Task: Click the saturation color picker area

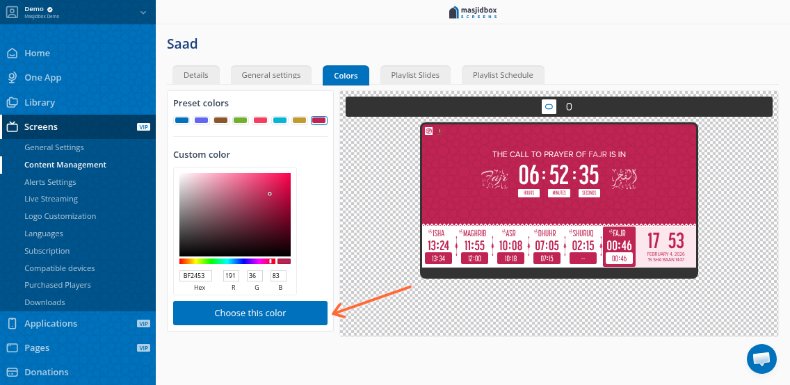Action: [235, 215]
